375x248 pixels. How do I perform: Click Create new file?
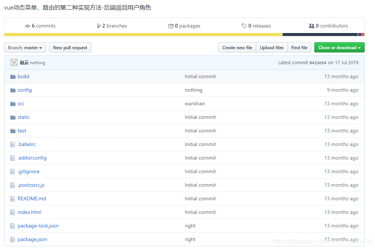[237, 47]
